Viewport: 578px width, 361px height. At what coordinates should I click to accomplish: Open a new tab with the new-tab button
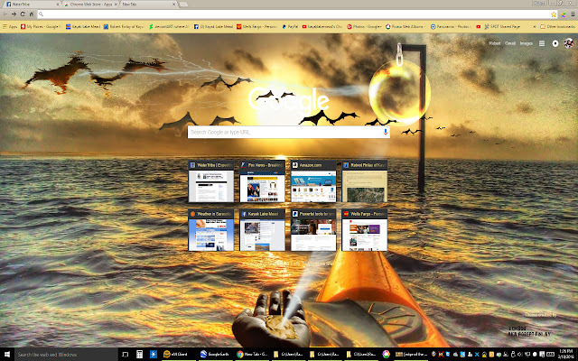click(x=183, y=5)
